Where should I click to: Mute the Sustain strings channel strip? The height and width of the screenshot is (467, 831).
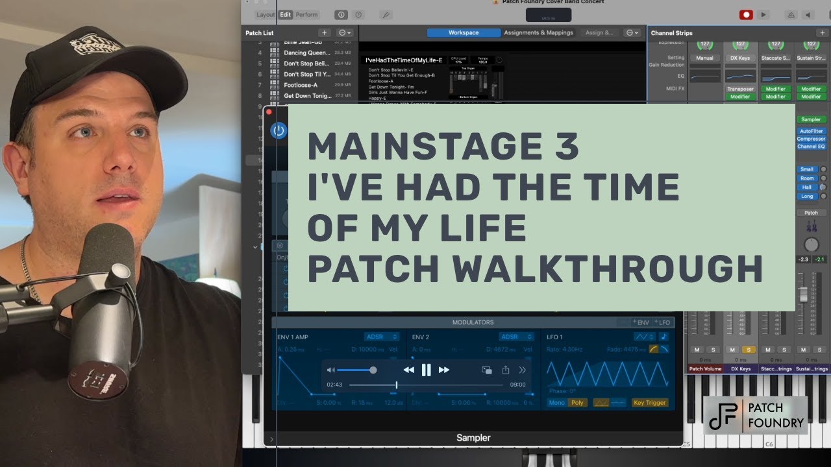click(x=804, y=350)
